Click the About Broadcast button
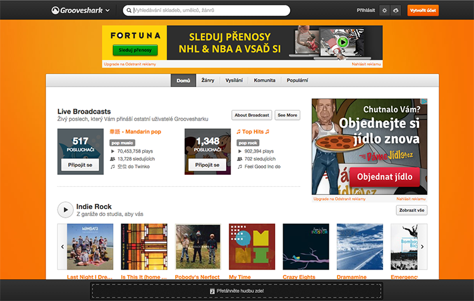Viewport: 474px width, 301px height. point(252,115)
